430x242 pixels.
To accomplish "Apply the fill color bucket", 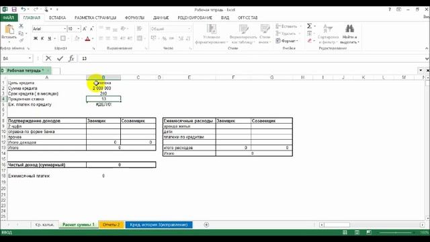I will point(77,38).
